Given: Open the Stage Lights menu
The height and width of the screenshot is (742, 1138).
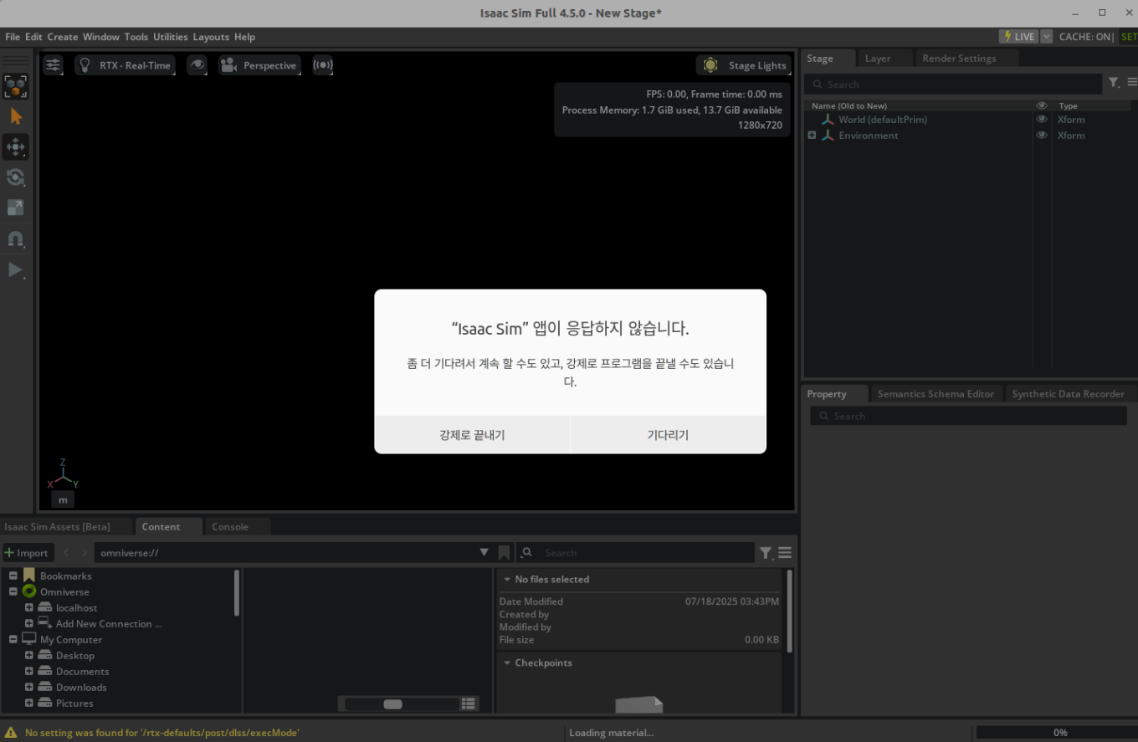Looking at the screenshot, I should [745, 65].
